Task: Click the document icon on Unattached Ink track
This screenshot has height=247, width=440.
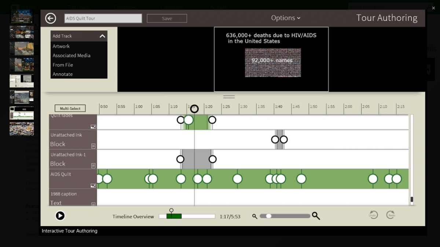Action: click(x=93, y=146)
